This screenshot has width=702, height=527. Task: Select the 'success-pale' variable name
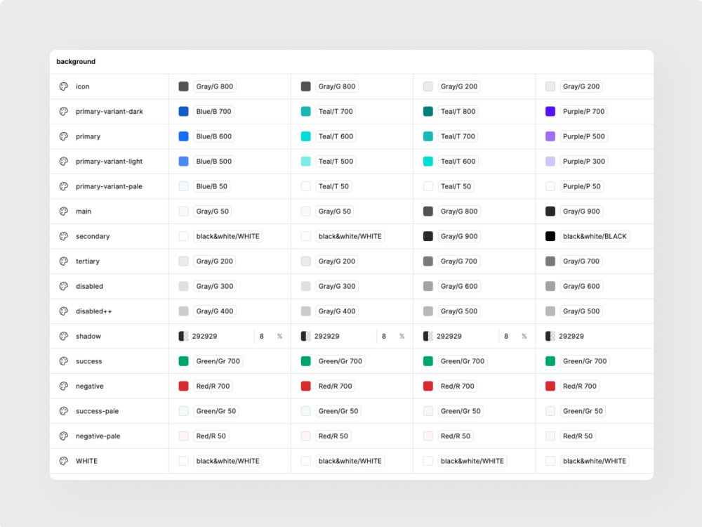[x=97, y=411]
